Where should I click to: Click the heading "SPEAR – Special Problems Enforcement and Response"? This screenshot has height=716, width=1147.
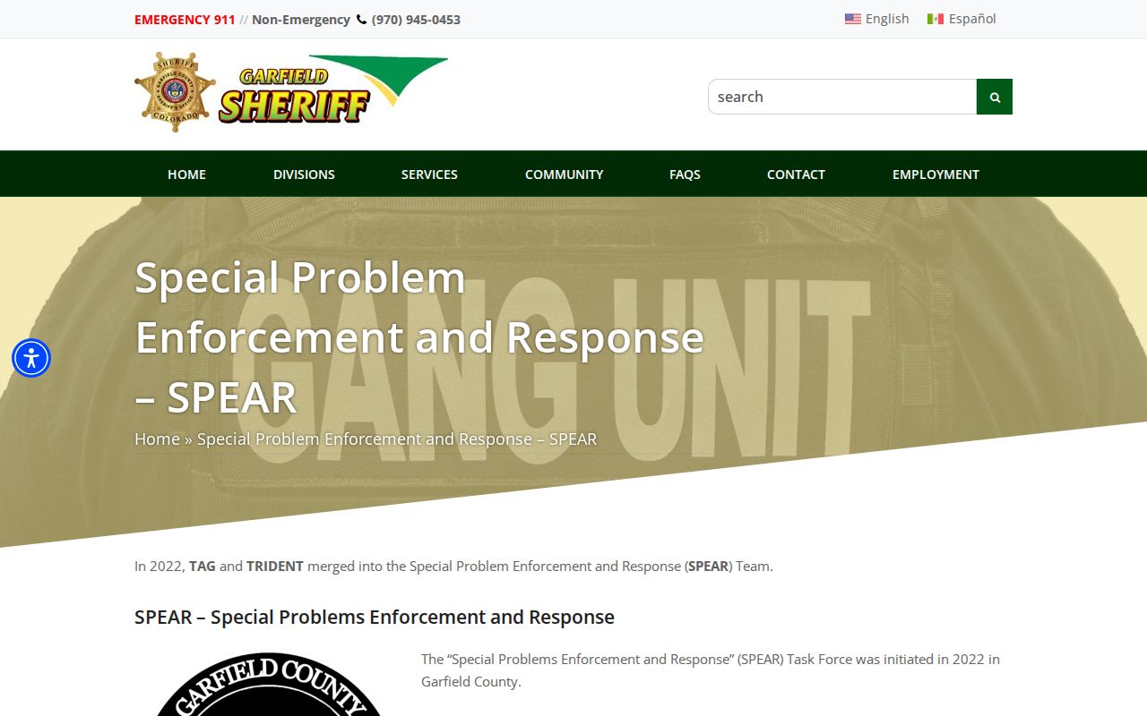click(x=375, y=617)
